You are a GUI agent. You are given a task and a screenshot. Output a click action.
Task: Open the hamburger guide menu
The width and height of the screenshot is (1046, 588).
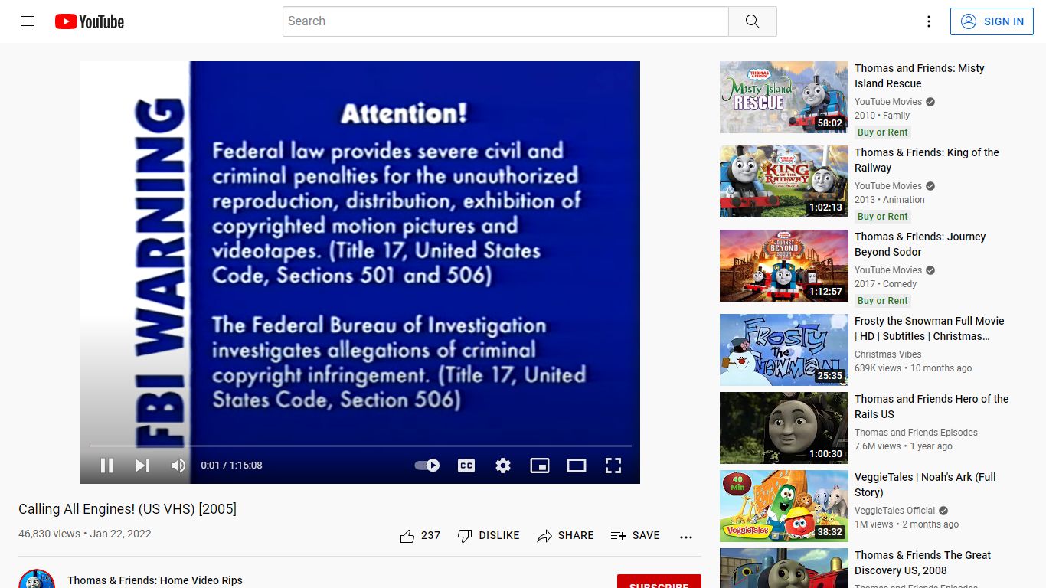click(x=28, y=21)
